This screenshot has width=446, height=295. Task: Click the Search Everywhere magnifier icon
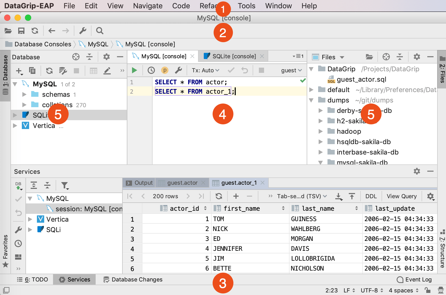[x=100, y=31]
